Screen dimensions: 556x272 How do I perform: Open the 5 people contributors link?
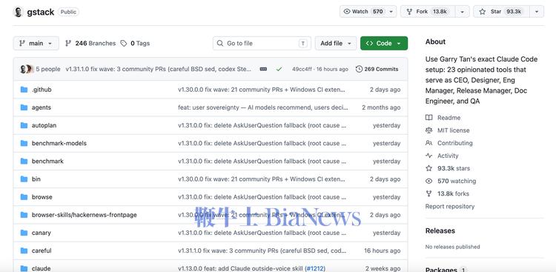click(48, 69)
